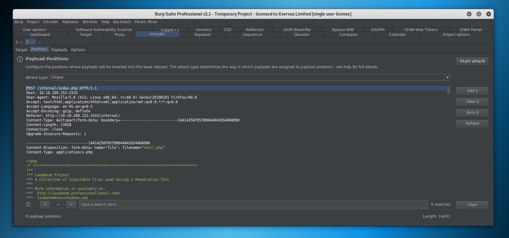This screenshot has width=509, height=238.
Task: Open the Intruder menu in menu bar
Action: [51, 22]
